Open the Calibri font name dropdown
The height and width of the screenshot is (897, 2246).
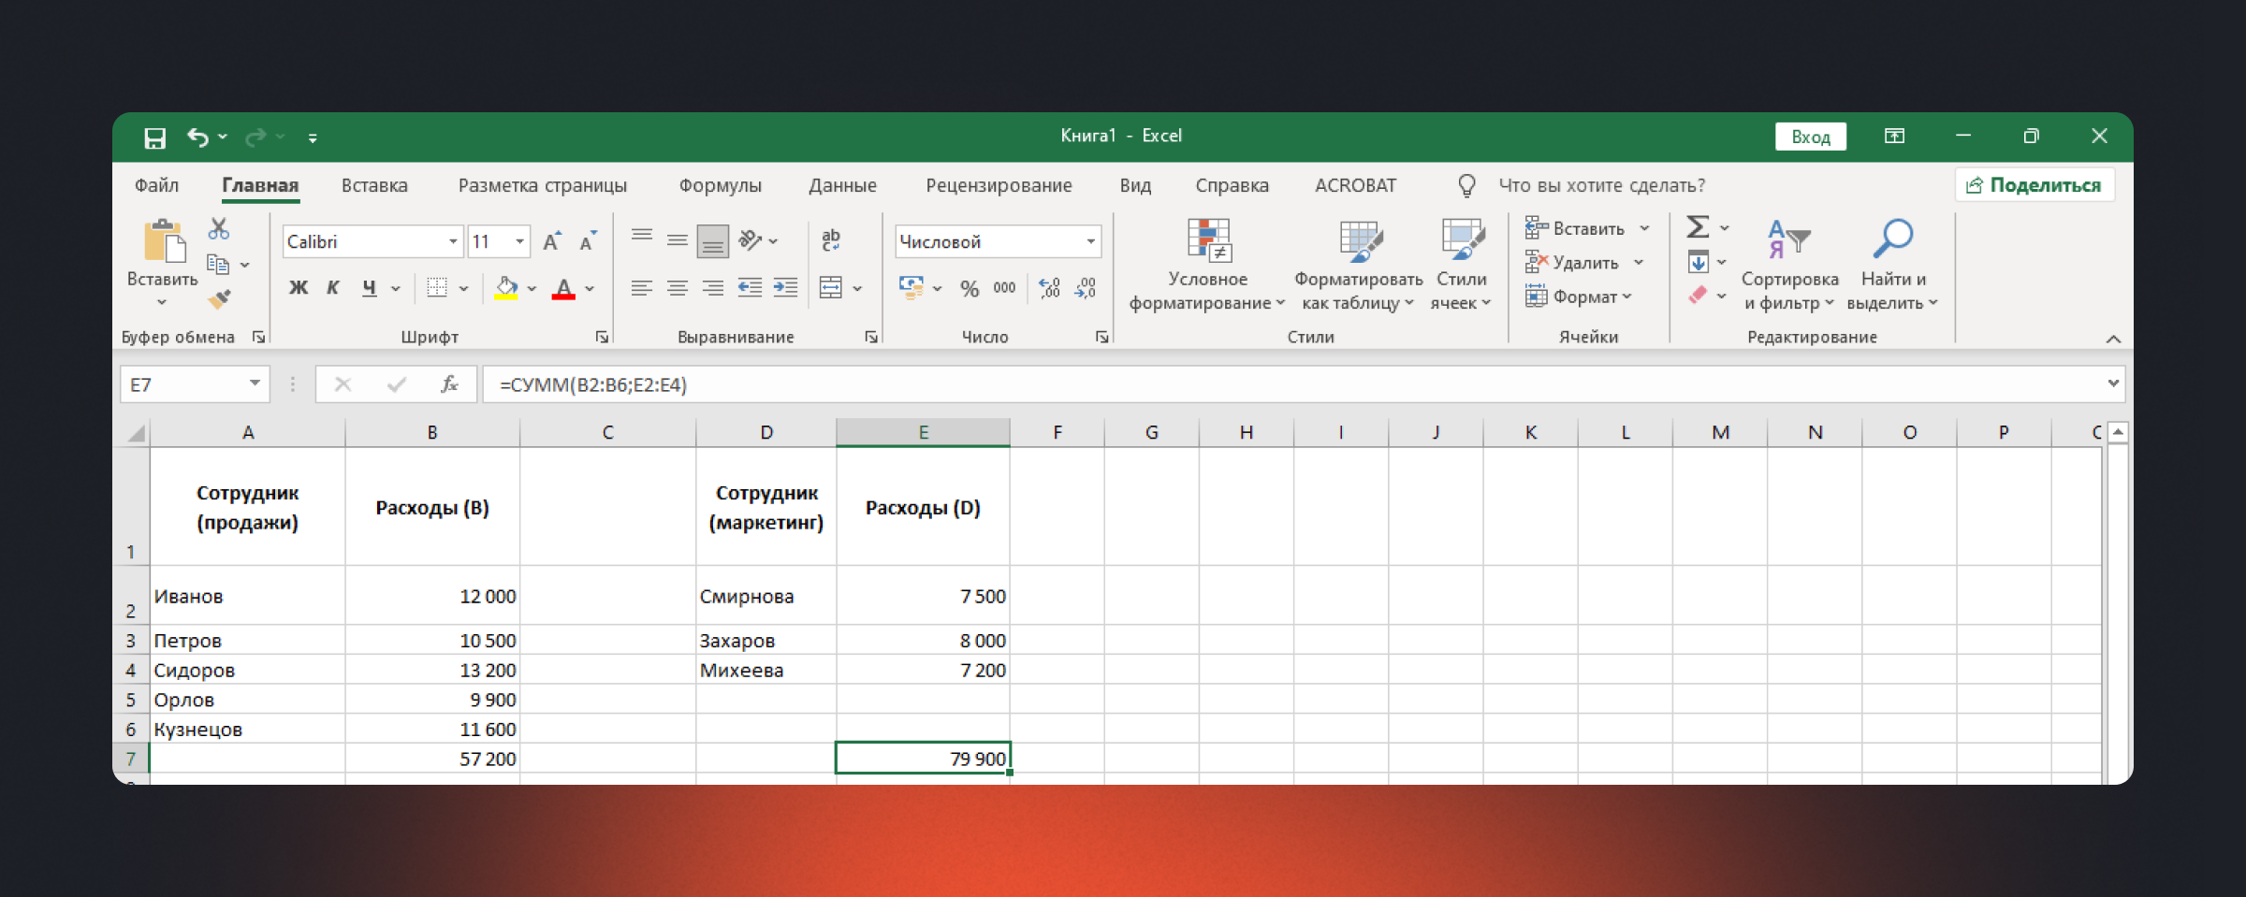tap(453, 242)
